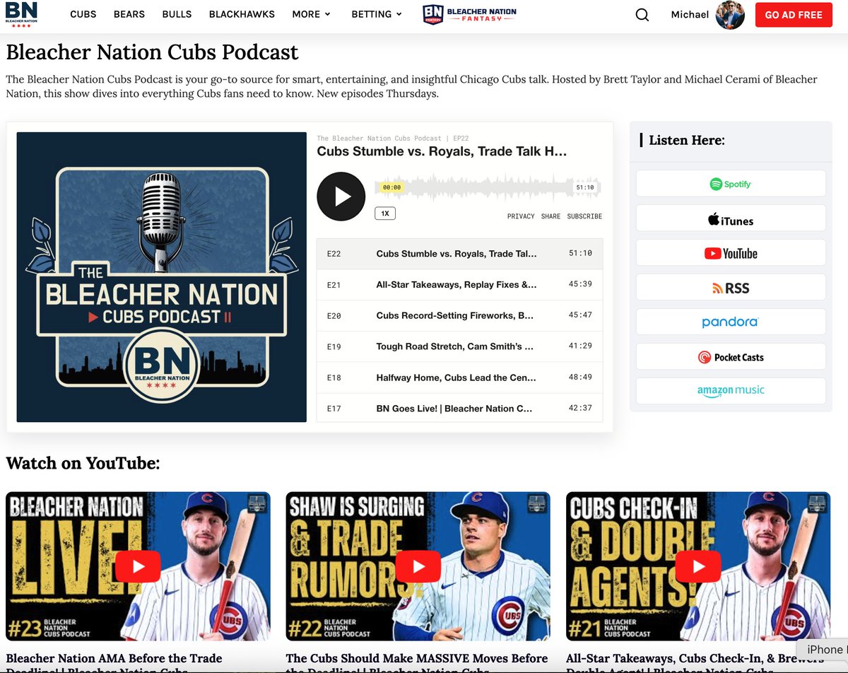Screen dimensions: 848x673
Task: Open Amazon Music listening link
Action: (x=731, y=391)
